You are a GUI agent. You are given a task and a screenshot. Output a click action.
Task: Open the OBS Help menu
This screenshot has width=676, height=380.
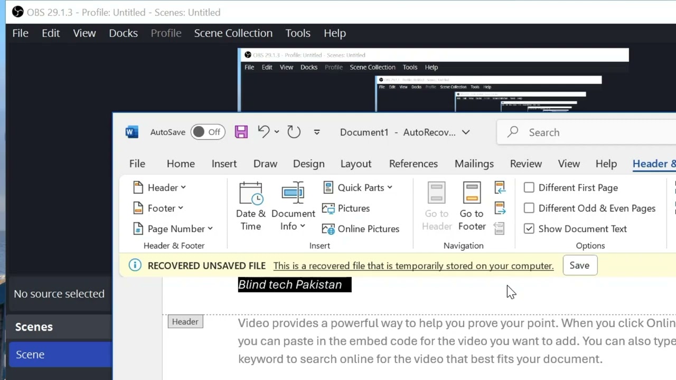[x=335, y=33]
